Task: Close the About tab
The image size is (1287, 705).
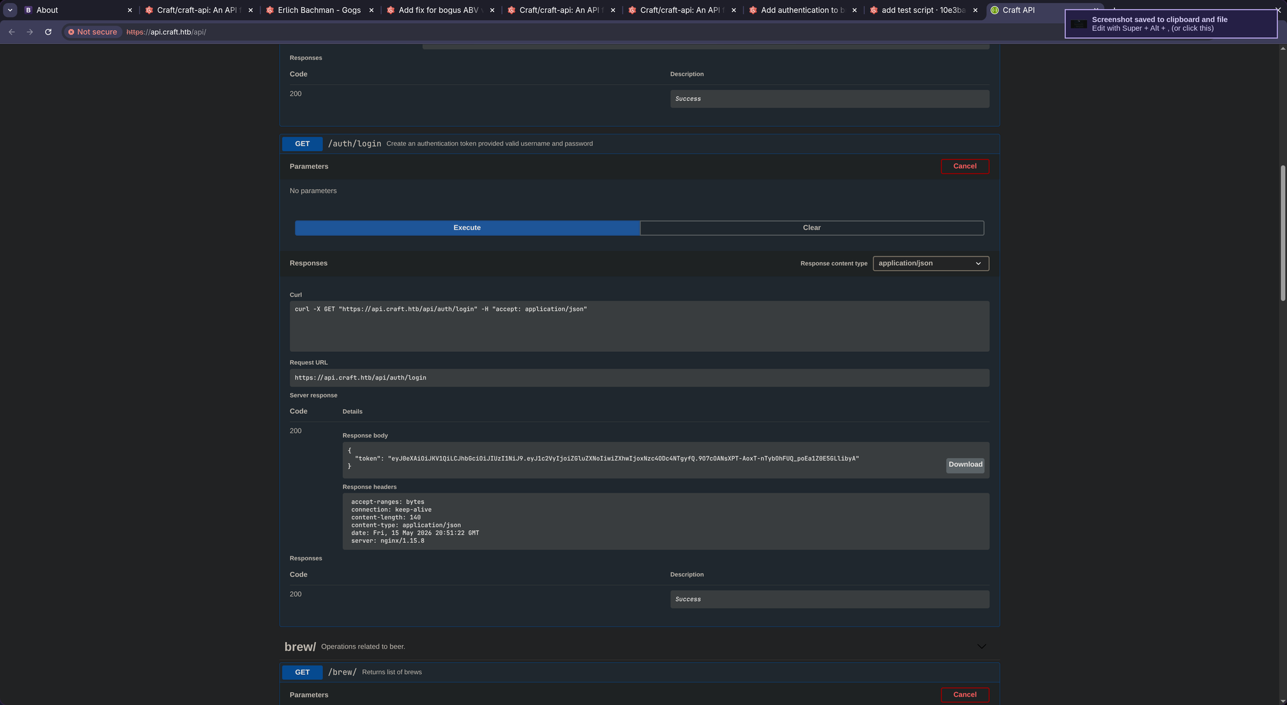Action: pyautogui.click(x=130, y=10)
